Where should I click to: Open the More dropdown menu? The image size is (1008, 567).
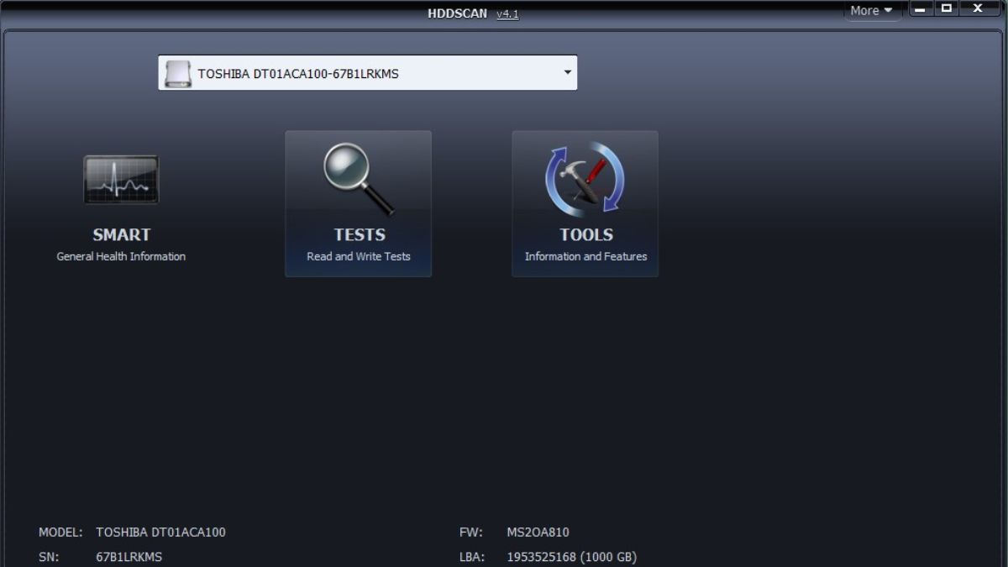pyautogui.click(x=871, y=11)
